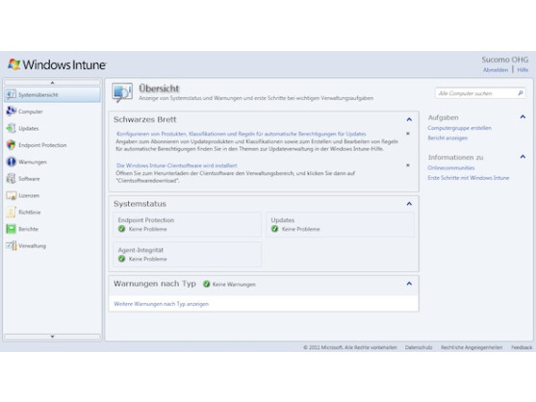Click the Warnungen info icon
The width and height of the screenshot is (536, 402).
pos(11,162)
